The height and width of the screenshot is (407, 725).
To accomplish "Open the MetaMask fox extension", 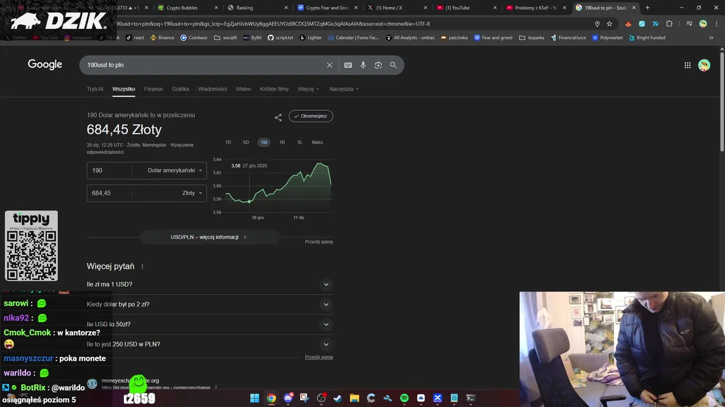I will (628, 24).
